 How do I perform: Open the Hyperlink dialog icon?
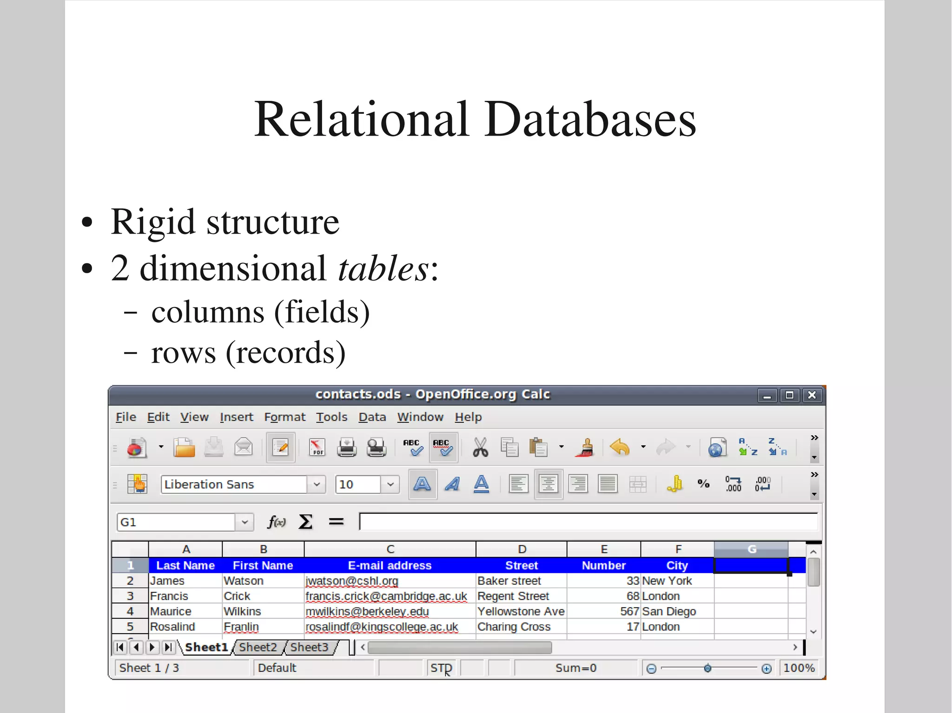click(x=717, y=448)
